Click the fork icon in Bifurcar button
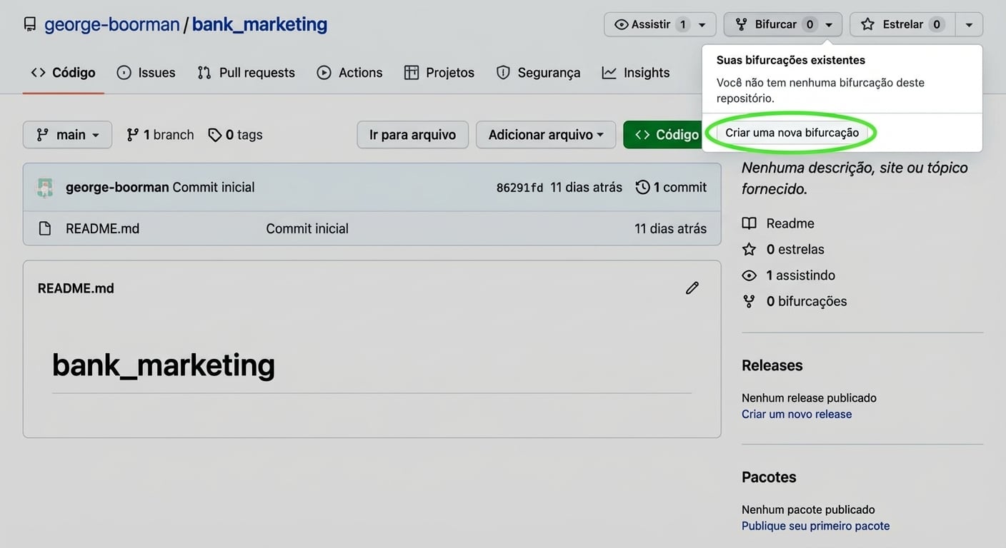This screenshot has width=1006, height=548. (741, 24)
